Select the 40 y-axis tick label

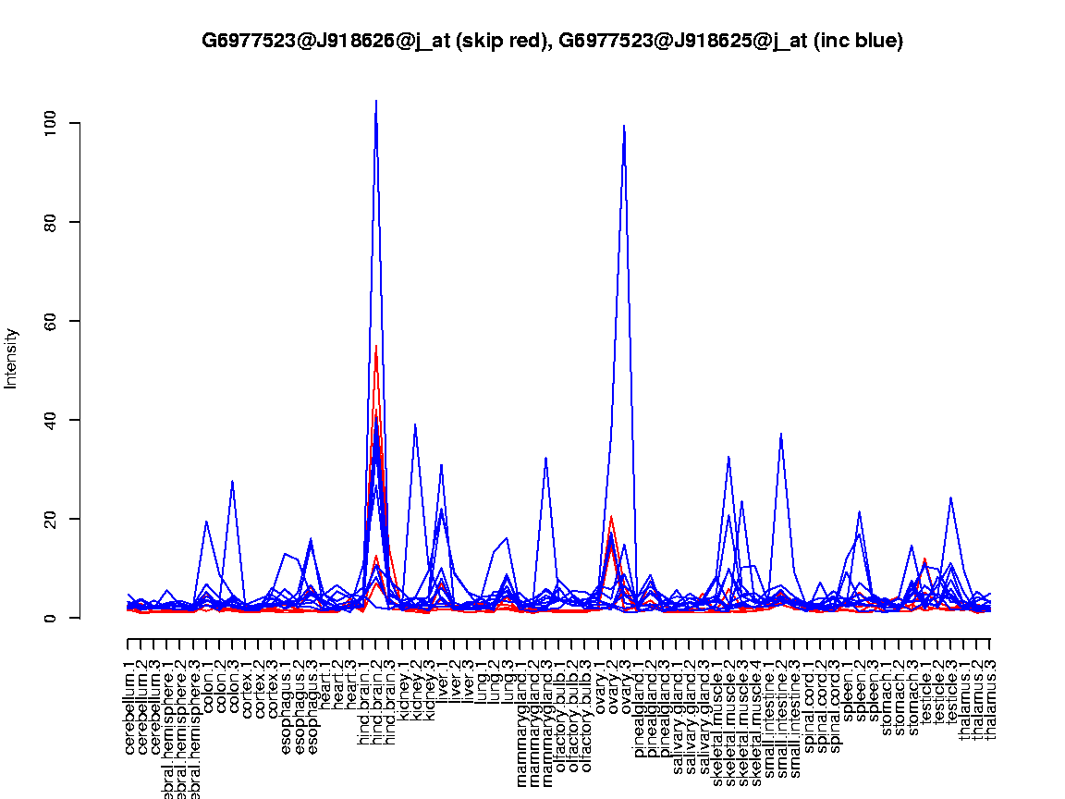tap(49, 420)
